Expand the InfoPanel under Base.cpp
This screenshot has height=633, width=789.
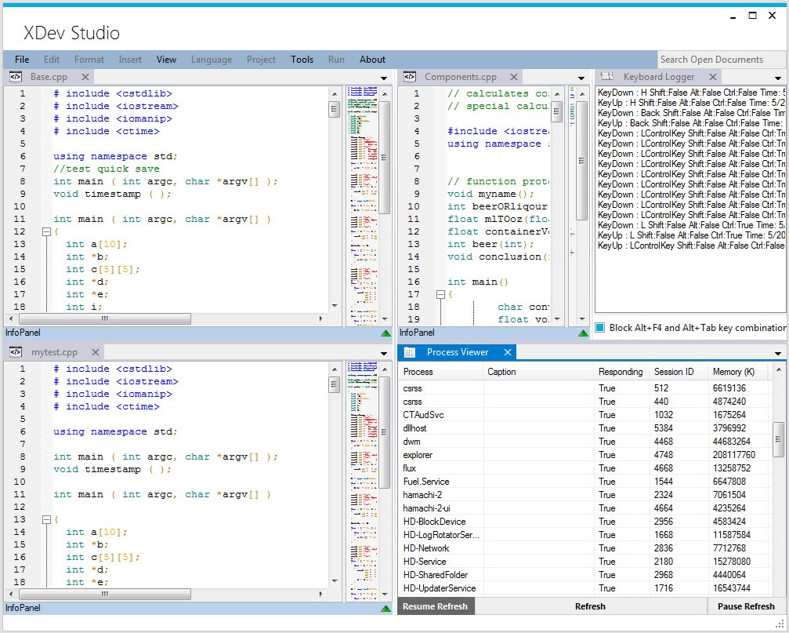click(x=385, y=333)
